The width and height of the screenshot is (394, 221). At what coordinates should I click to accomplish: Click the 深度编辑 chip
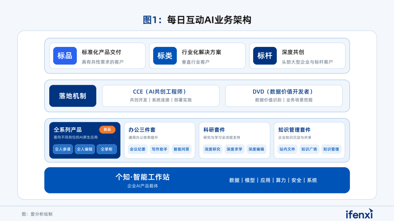click(x=256, y=149)
